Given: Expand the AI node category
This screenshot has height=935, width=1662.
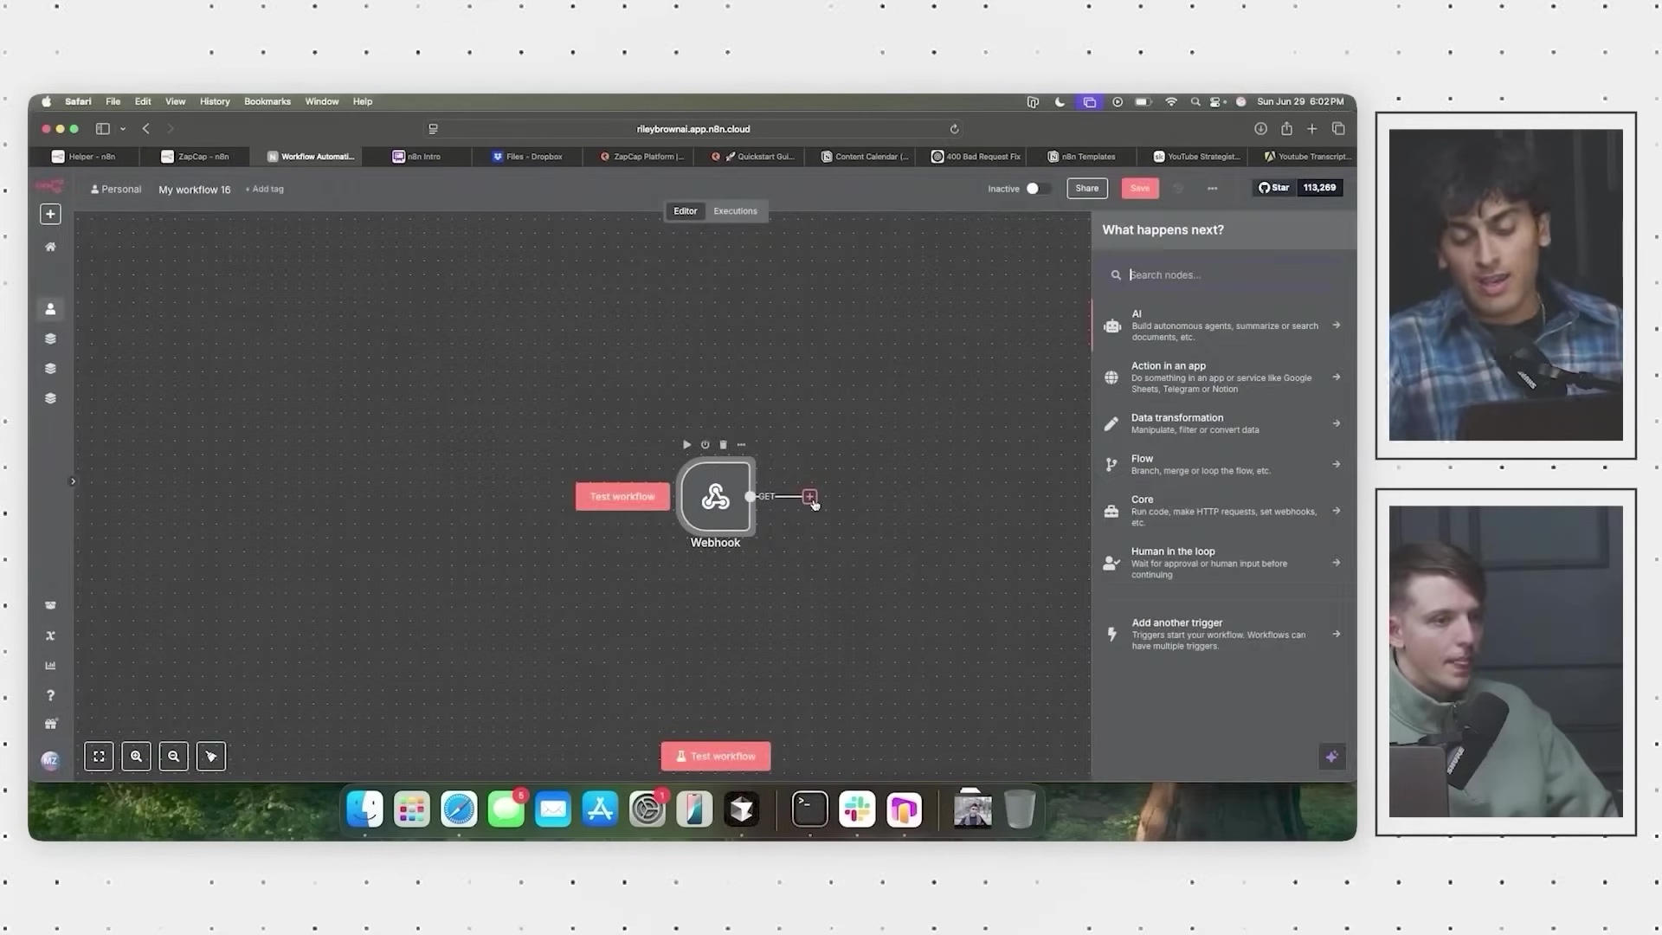Looking at the screenshot, I should (1223, 326).
